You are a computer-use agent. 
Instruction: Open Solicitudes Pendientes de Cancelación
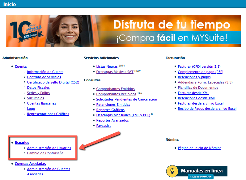point(126,99)
